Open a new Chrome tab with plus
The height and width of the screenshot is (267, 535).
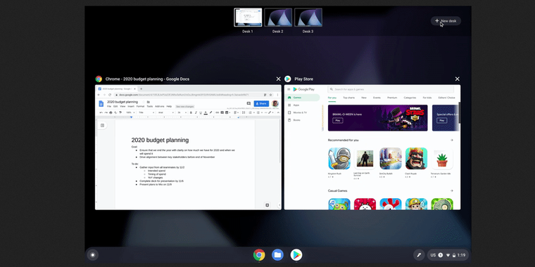point(141,89)
